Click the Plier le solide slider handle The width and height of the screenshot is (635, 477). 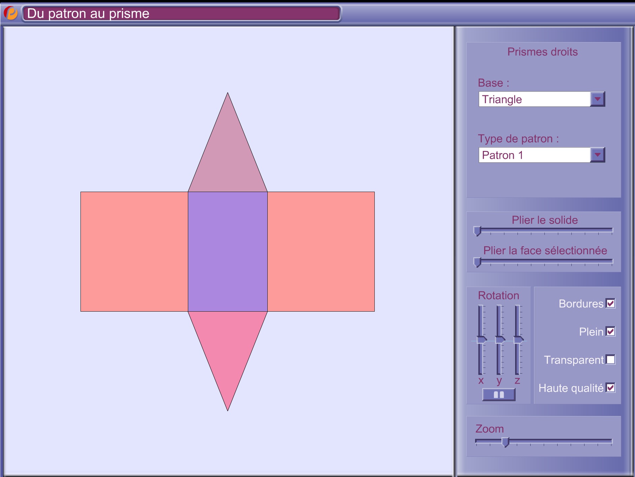[477, 231]
